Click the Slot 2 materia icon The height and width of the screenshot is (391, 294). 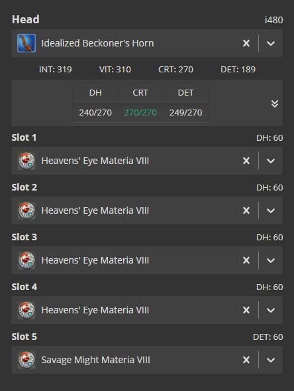coord(26,210)
